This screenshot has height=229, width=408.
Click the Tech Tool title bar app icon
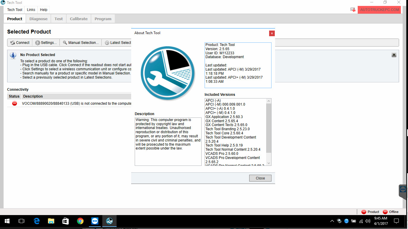tap(3, 3)
